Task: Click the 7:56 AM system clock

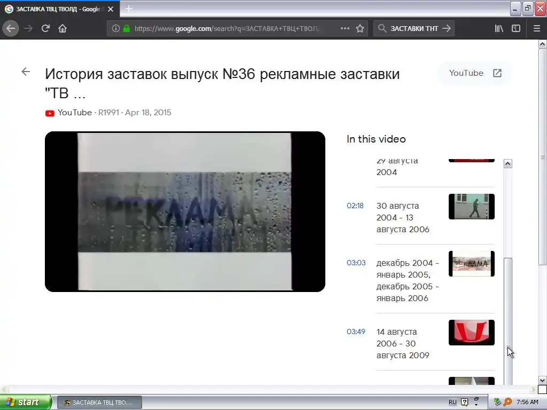Action: pyautogui.click(x=527, y=402)
